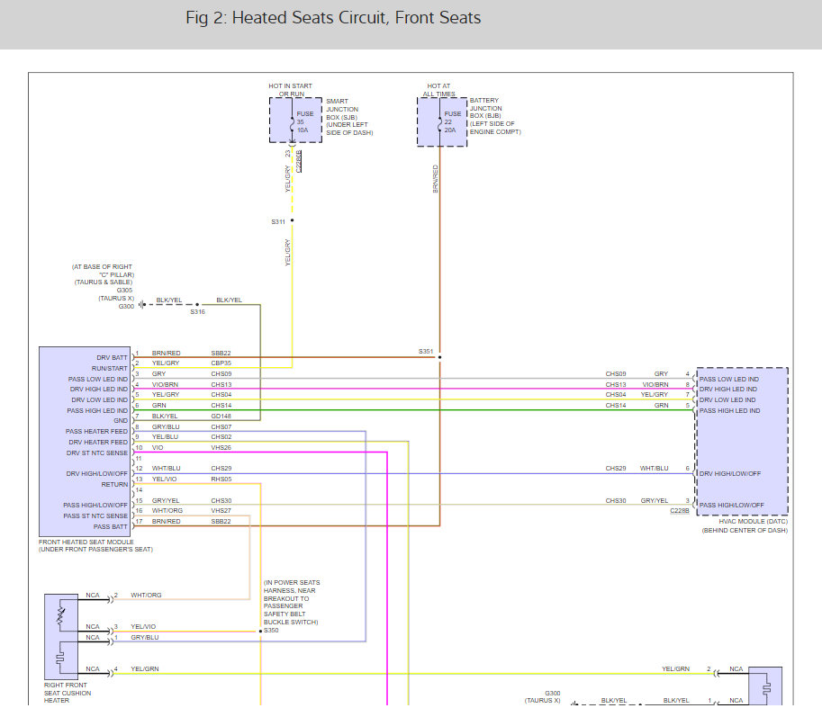This screenshot has height=726, width=822.
Task: Click 'RIGHT FRONT SEAT CUSHION HEATER' caption
Action: point(68,693)
